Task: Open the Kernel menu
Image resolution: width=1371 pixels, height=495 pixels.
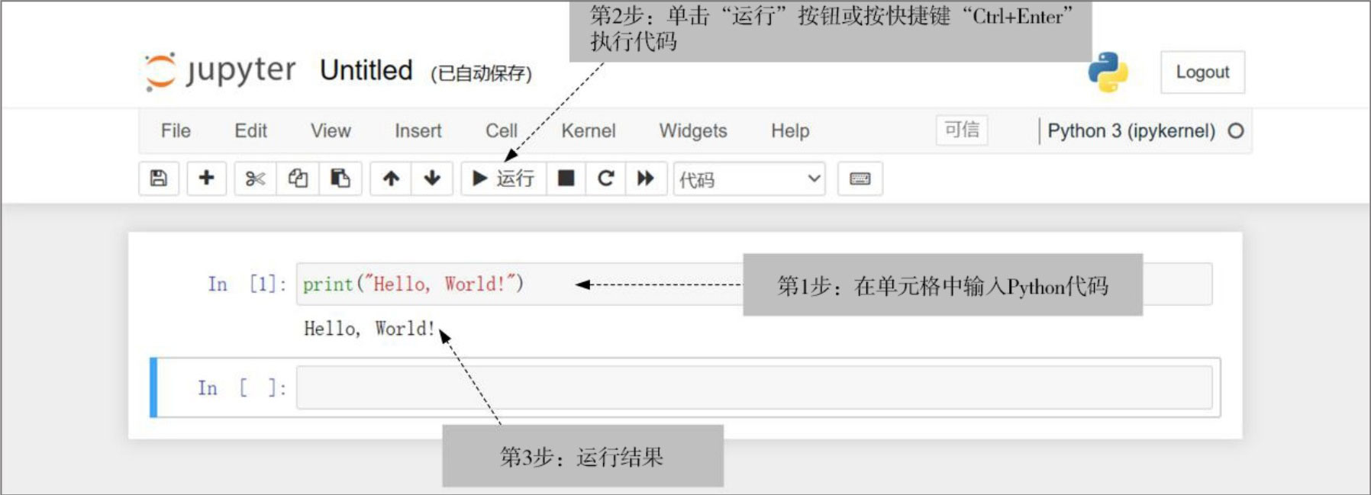Action: click(588, 131)
